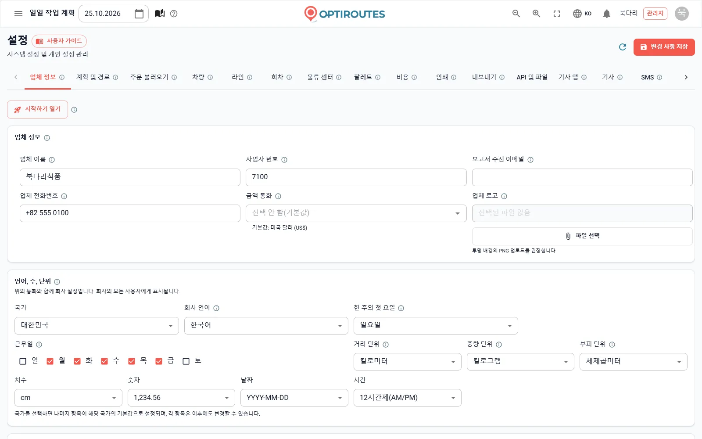The width and height of the screenshot is (702, 439).
Task: Click the 변경 사항 저장 button
Action: (664, 47)
